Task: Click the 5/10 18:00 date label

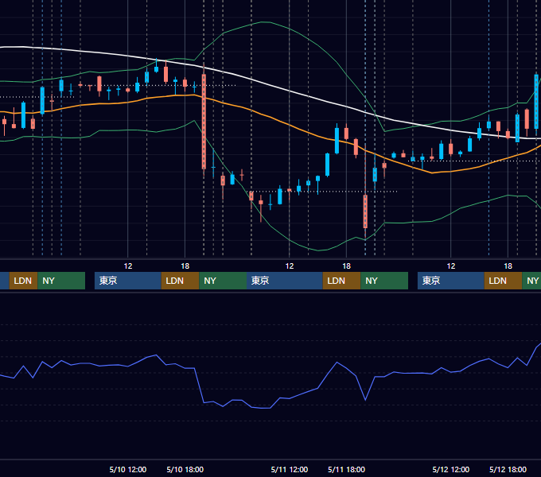Action: [185, 469]
